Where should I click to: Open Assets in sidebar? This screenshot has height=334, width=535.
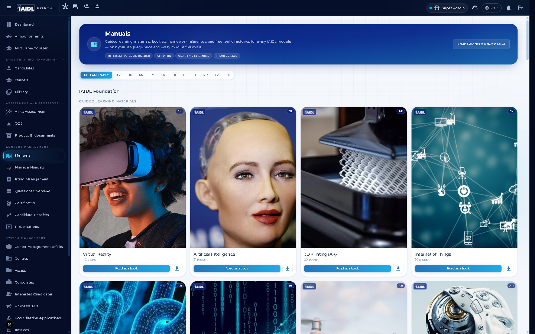click(x=33, y=271)
